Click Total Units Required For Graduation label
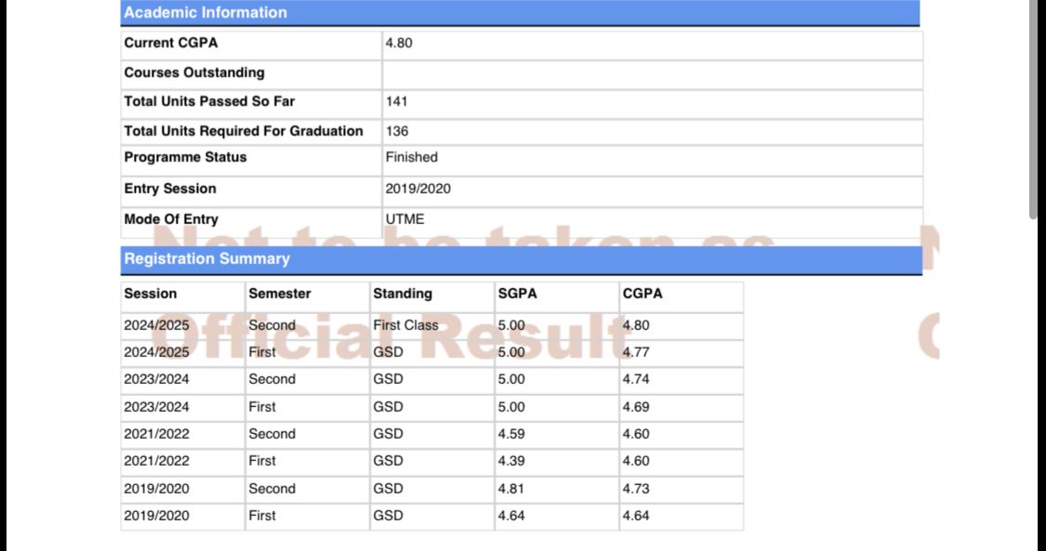Image resolution: width=1046 pixels, height=551 pixels. pos(244,131)
